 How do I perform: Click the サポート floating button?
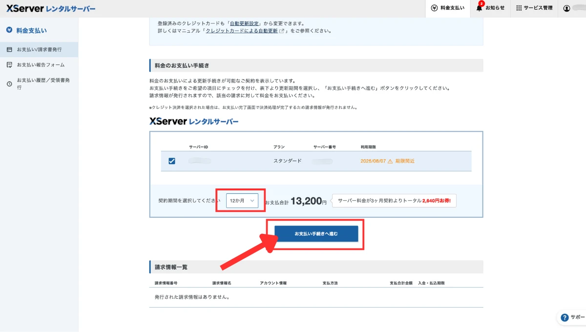point(571,317)
